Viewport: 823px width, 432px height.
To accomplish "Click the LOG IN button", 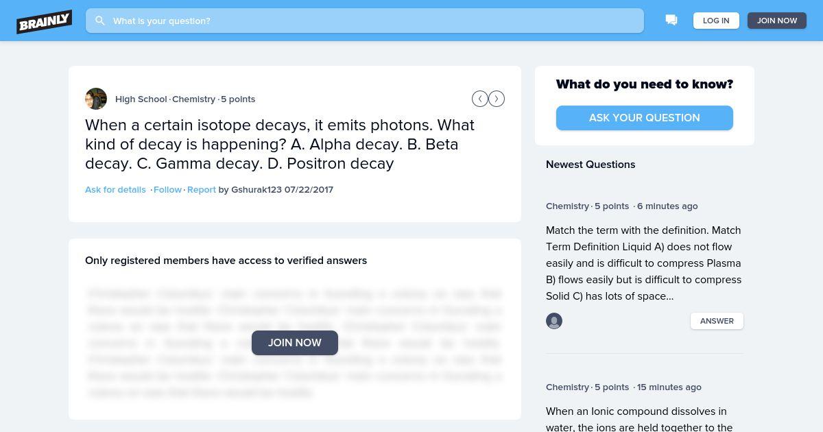I will 716,21.
